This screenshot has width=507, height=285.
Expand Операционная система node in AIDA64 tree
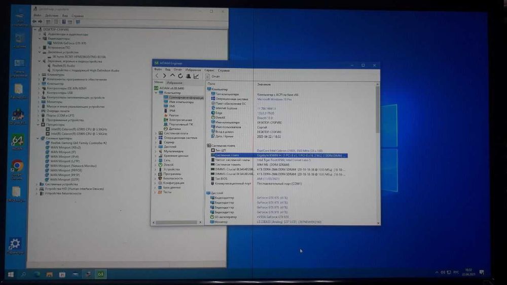(156, 138)
